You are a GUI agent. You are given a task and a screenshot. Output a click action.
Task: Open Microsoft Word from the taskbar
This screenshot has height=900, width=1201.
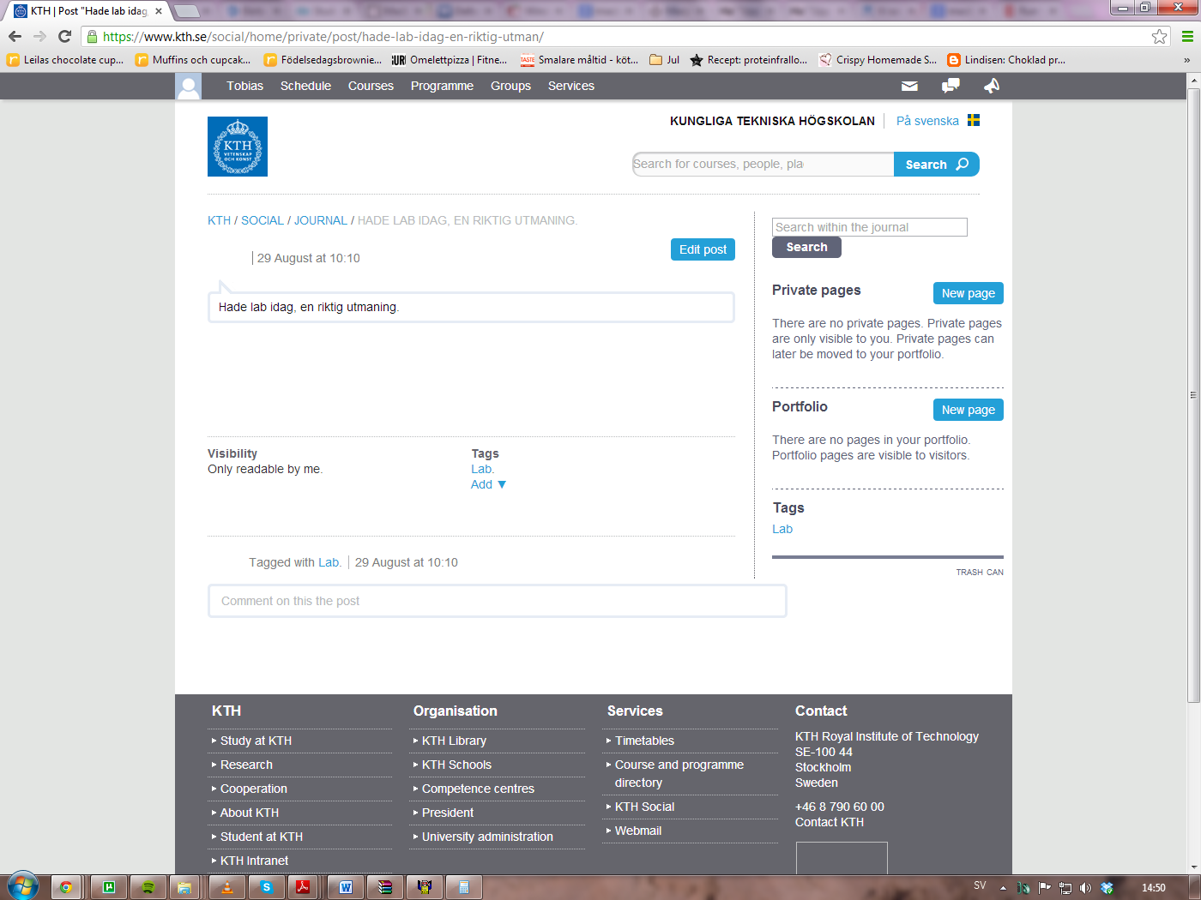(346, 887)
